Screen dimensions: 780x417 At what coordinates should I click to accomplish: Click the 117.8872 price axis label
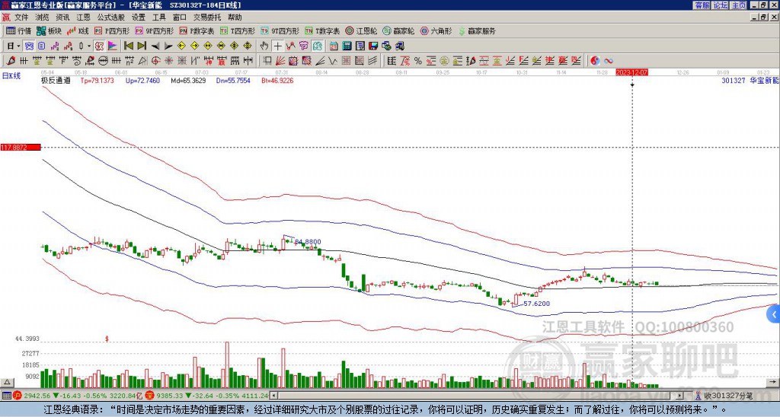coord(21,147)
